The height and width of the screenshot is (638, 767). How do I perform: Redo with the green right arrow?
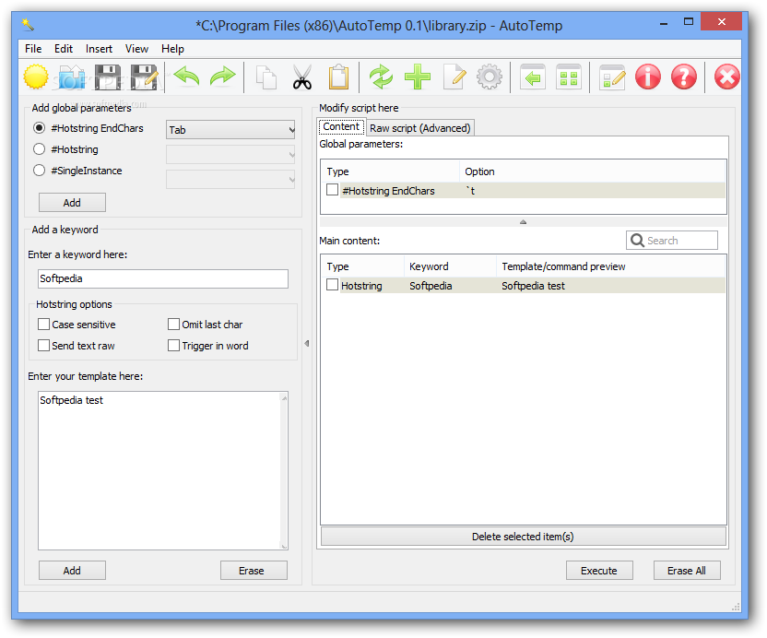tap(222, 77)
